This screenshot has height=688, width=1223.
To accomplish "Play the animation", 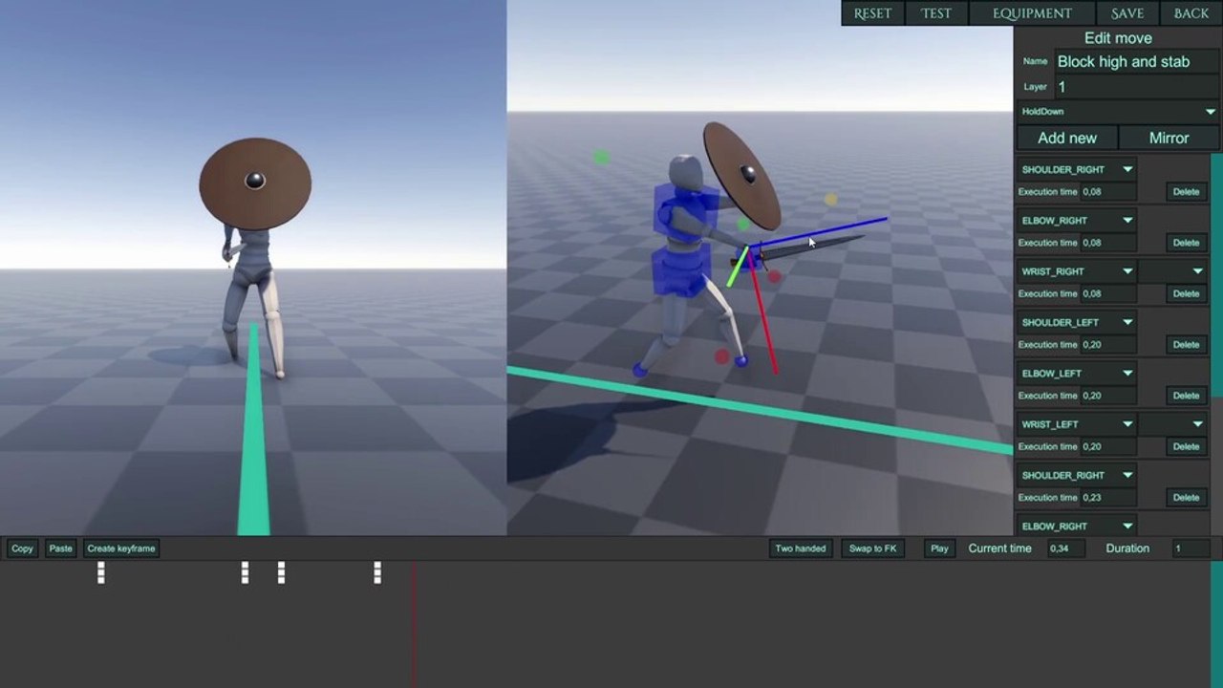I will coord(939,548).
